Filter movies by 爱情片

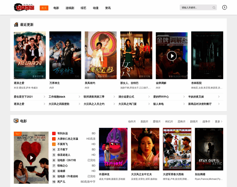point(157,122)
